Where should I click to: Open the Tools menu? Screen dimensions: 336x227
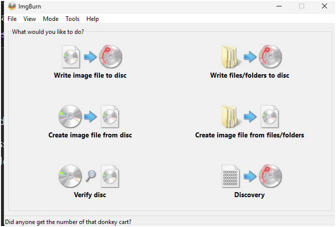click(72, 19)
